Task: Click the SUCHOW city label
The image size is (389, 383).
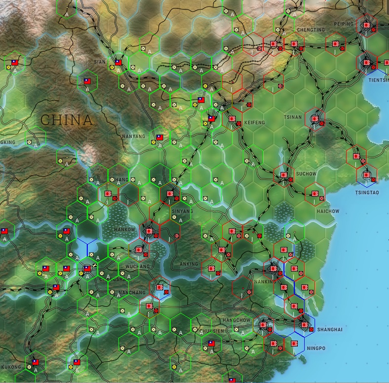Action: [x=306, y=174]
